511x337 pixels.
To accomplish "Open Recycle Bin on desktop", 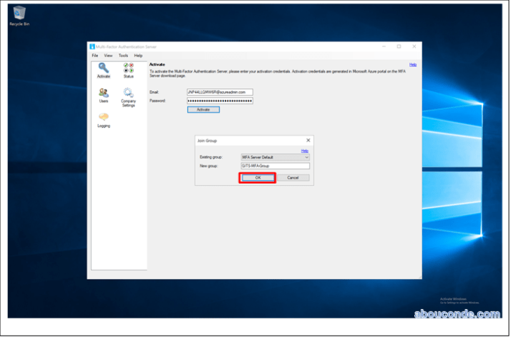I will coord(19,14).
